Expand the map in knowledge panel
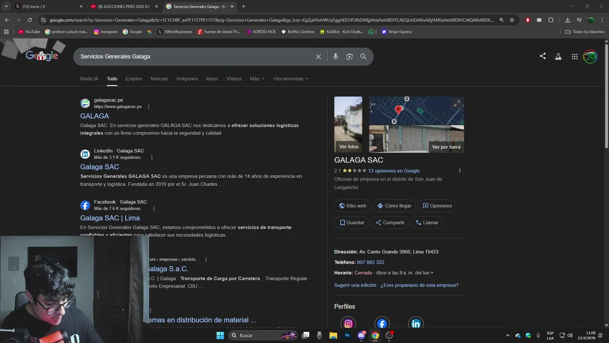 [x=457, y=103]
